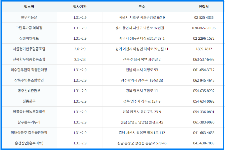
Task: Click phone number 054-635-8292
Action: click(x=204, y=91)
